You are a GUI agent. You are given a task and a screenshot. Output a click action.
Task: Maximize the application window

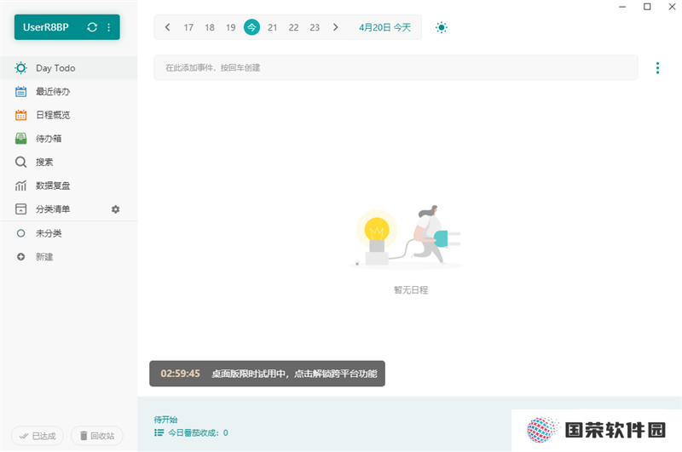tap(647, 7)
